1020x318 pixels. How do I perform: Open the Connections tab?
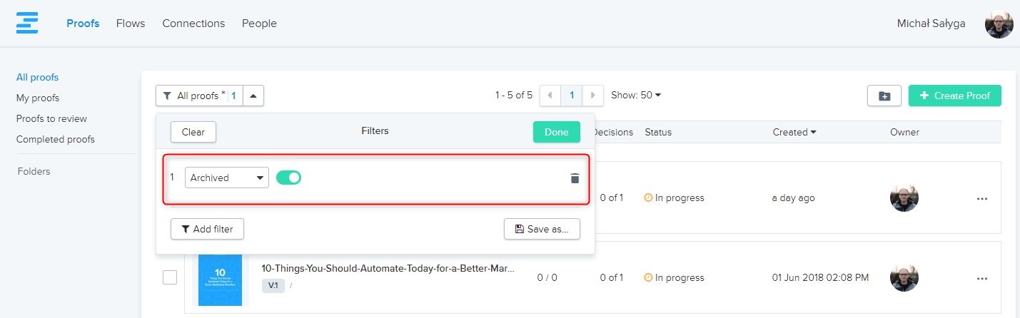pyautogui.click(x=193, y=24)
